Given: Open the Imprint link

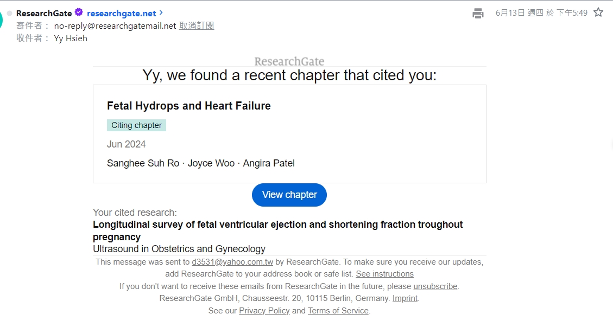Looking at the screenshot, I should pos(405,298).
